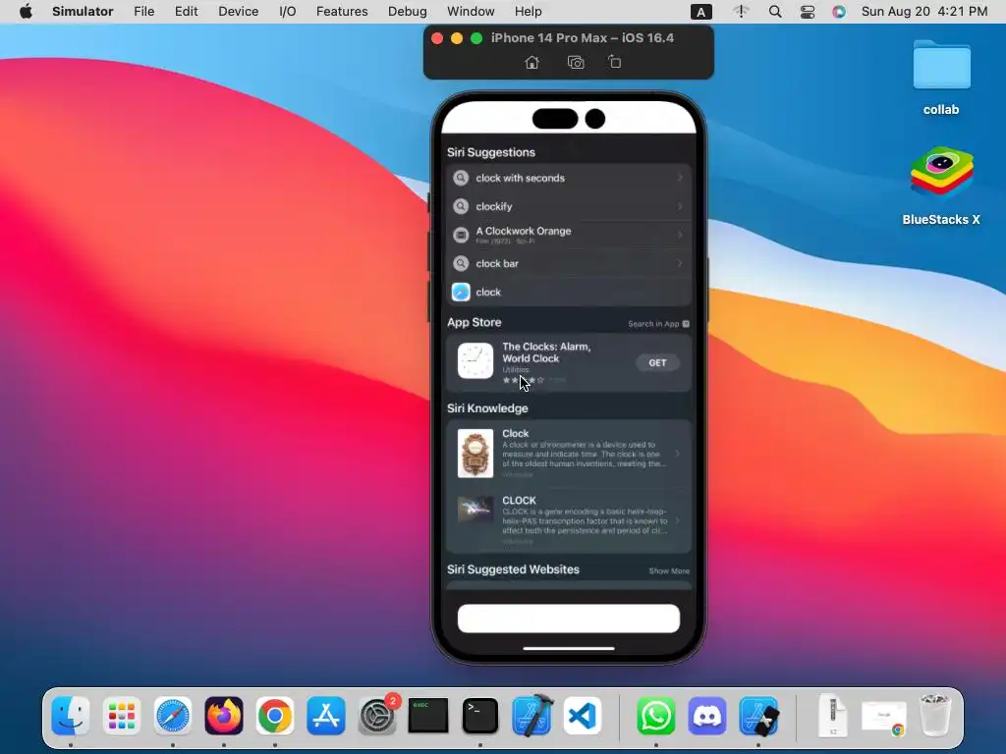
Task: Tap GET for The Clocks app
Action: (x=657, y=363)
